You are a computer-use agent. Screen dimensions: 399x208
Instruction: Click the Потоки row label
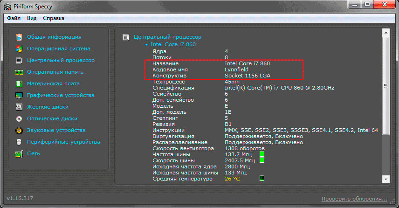coord(162,57)
